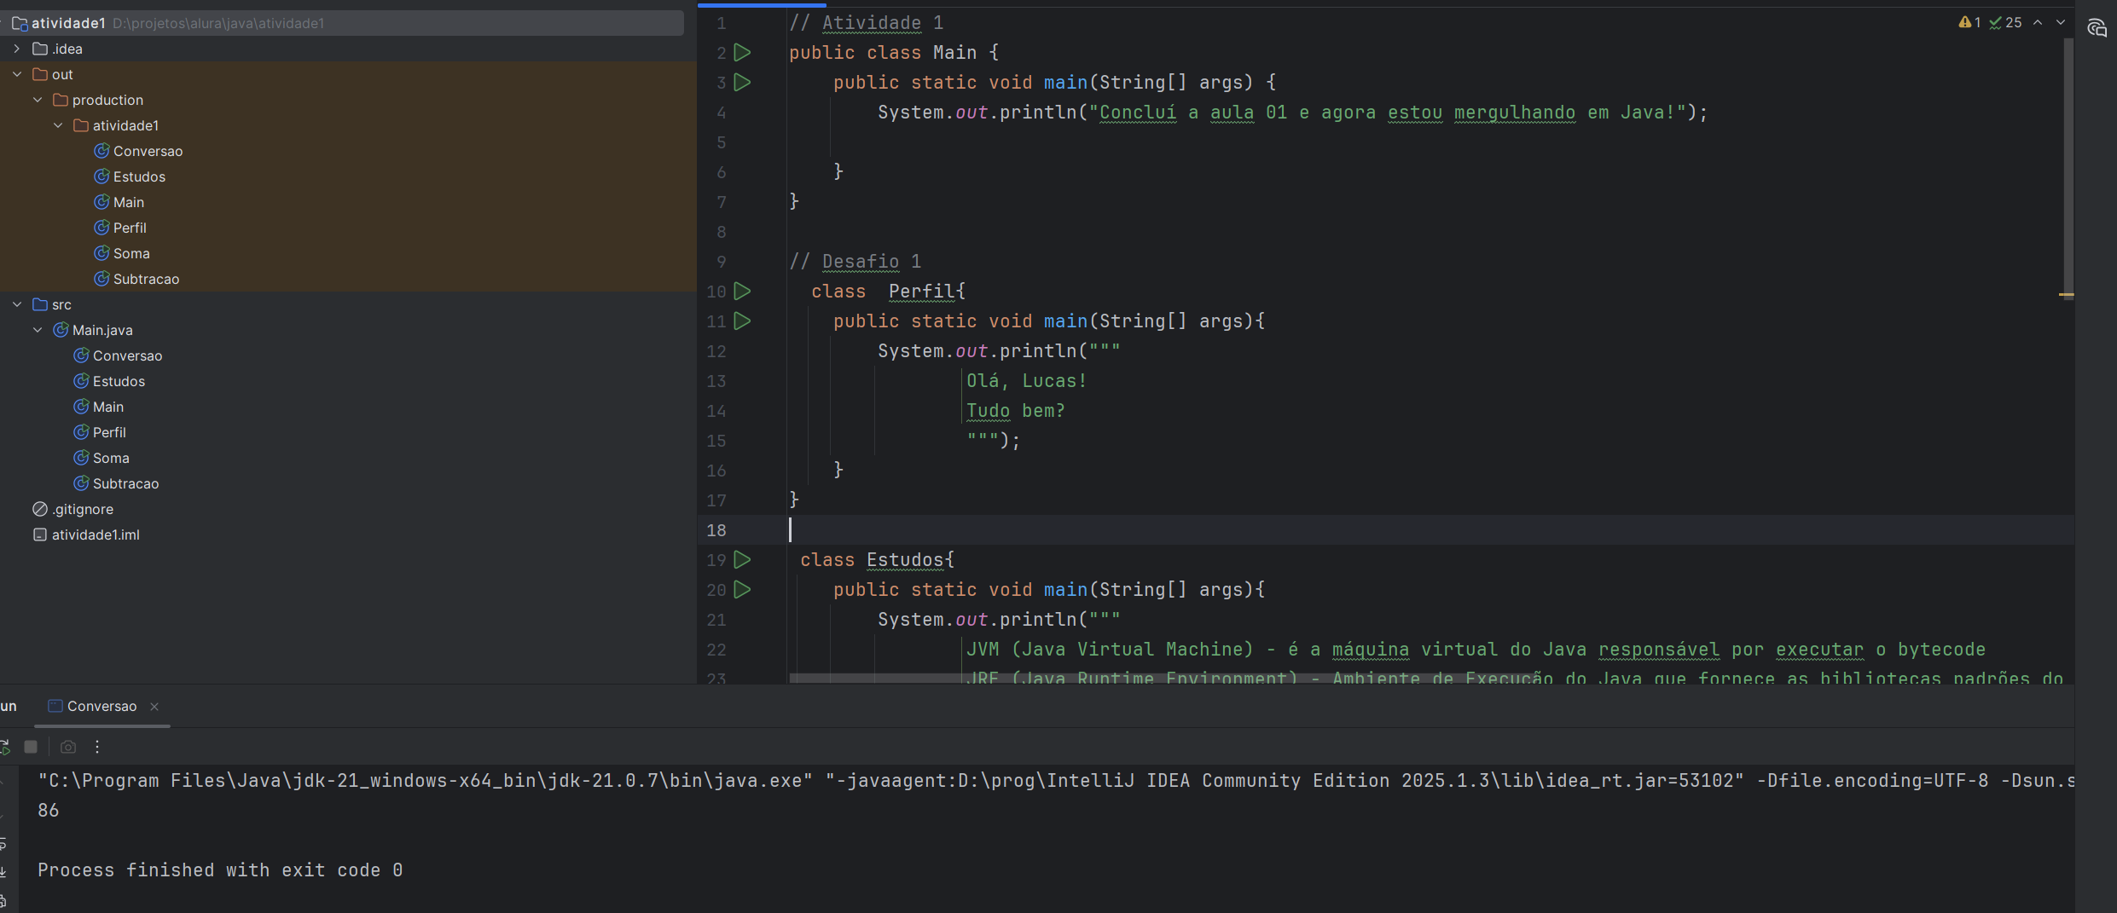Collapse the Main.java node
This screenshot has height=913, width=2117.
coord(38,331)
